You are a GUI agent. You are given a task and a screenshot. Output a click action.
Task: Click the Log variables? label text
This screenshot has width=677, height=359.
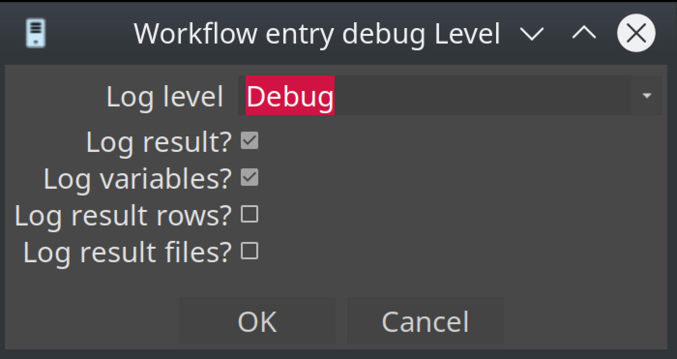coord(138,179)
